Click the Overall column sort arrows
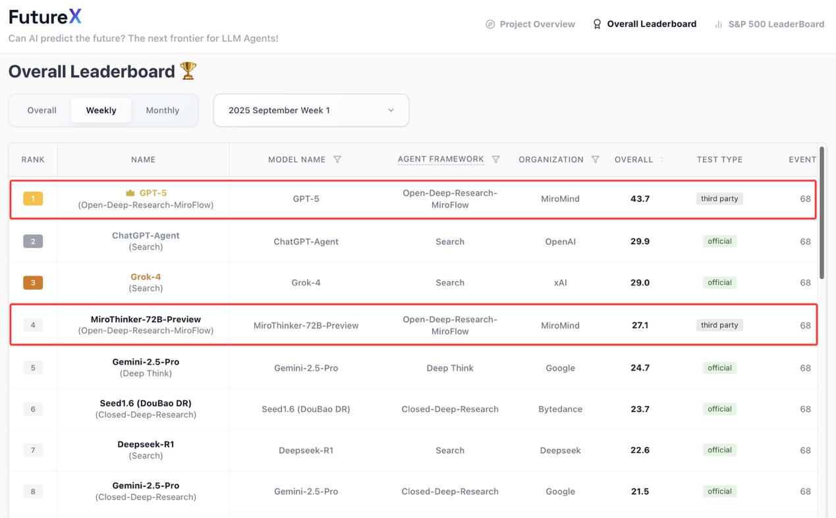The image size is (836, 518). click(x=662, y=160)
